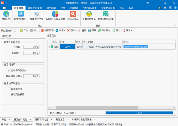Select the 邮件诱探挖掘 ribbon icon
The height and width of the screenshot is (126, 178).
click(36, 14)
